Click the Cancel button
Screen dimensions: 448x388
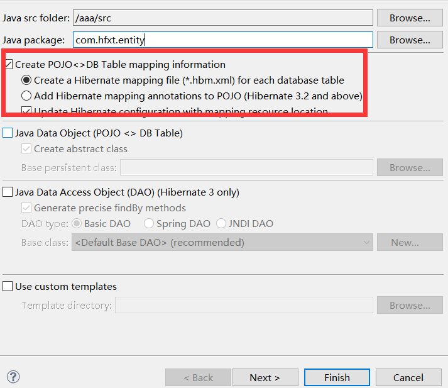[x=408, y=377]
